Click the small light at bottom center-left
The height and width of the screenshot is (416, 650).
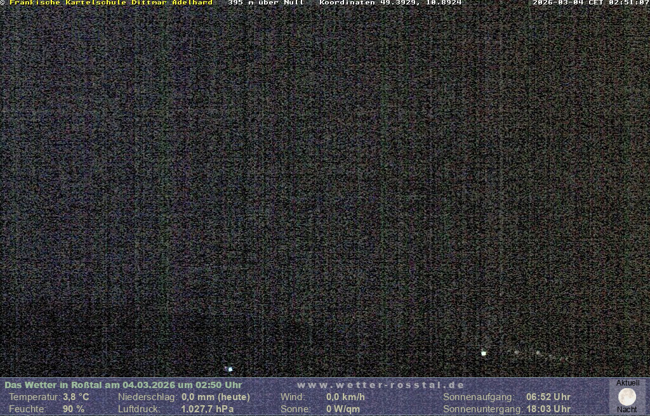point(230,368)
